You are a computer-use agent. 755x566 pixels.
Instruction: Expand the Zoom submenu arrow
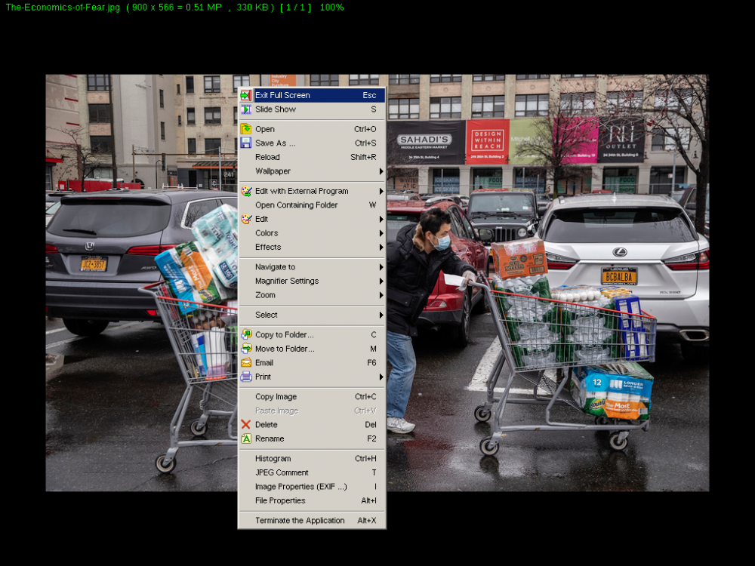coord(381,295)
